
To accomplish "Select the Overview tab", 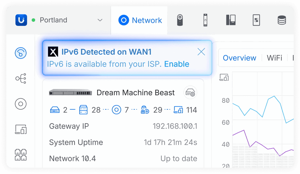I will coord(239,58).
